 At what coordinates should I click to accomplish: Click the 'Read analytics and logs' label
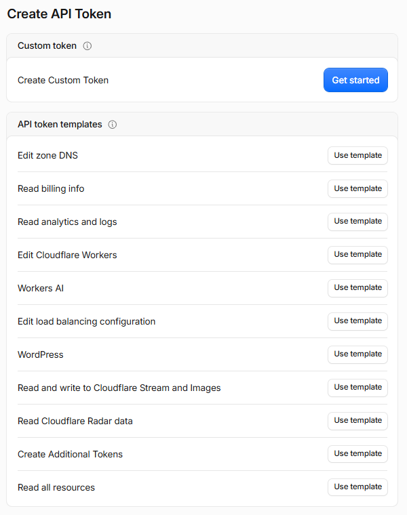point(67,222)
